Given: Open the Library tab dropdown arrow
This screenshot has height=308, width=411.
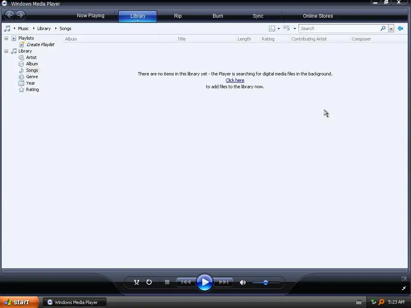Looking at the screenshot, I should pos(138,21).
